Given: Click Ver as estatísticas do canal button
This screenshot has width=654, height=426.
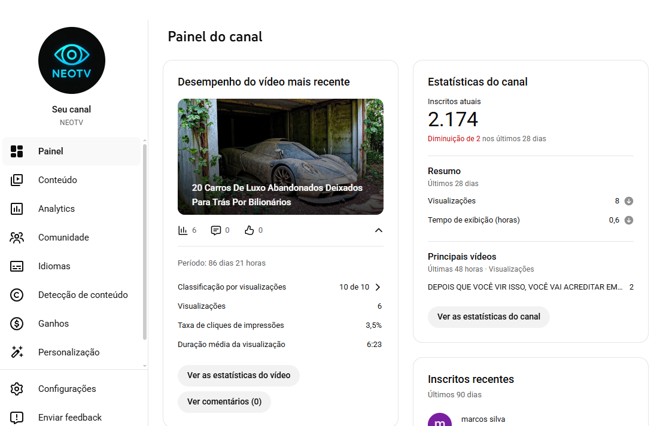Looking at the screenshot, I should [x=488, y=317].
